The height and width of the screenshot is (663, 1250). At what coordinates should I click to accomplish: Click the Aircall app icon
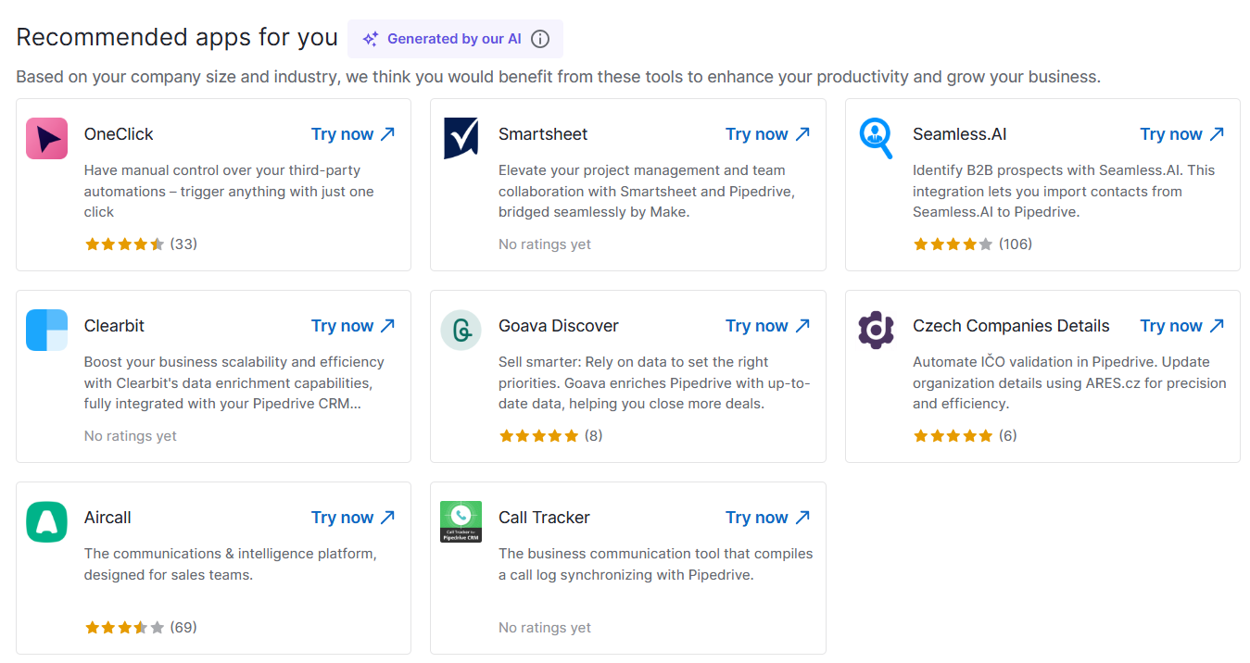pos(46,520)
